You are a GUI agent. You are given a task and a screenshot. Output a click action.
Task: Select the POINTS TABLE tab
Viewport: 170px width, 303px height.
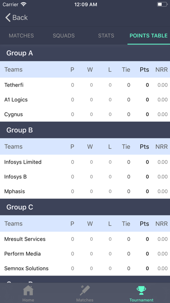point(149,36)
